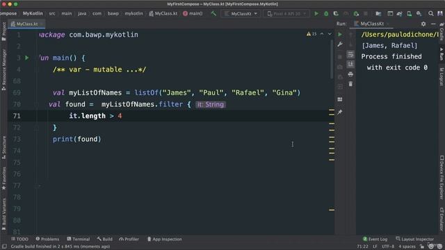Click the Make Project hammer icon
Screen dimensions: 445x250
point(213,13)
